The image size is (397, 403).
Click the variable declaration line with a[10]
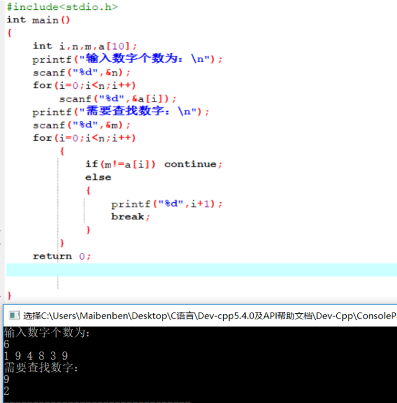point(85,46)
